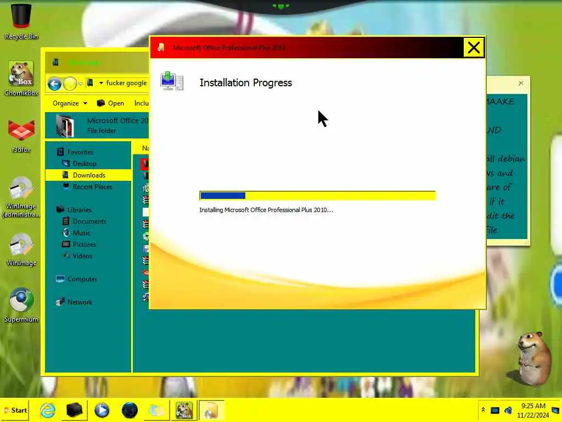Image resolution: width=562 pixels, height=422 pixels.
Task: Open Recent Places in the navigation pane
Action: pos(87,187)
